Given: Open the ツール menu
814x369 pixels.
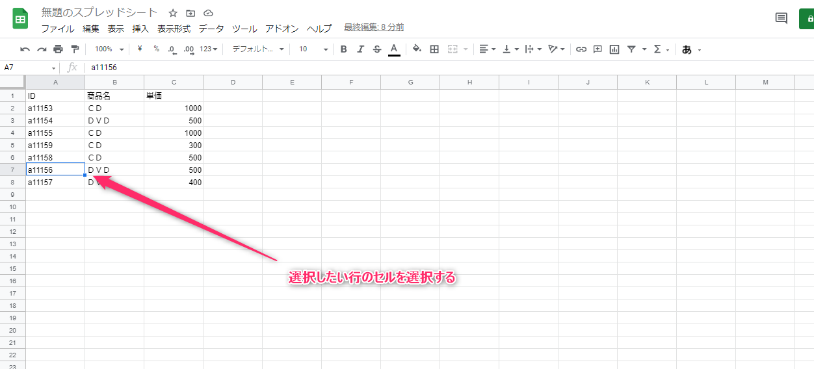Looking at the screenshot, I should 244,29.
